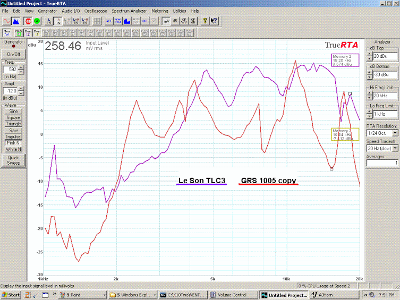Screen dimensions: 400x300
Task: Enable the Peak Hold icon
Action: tap(118, 21)
